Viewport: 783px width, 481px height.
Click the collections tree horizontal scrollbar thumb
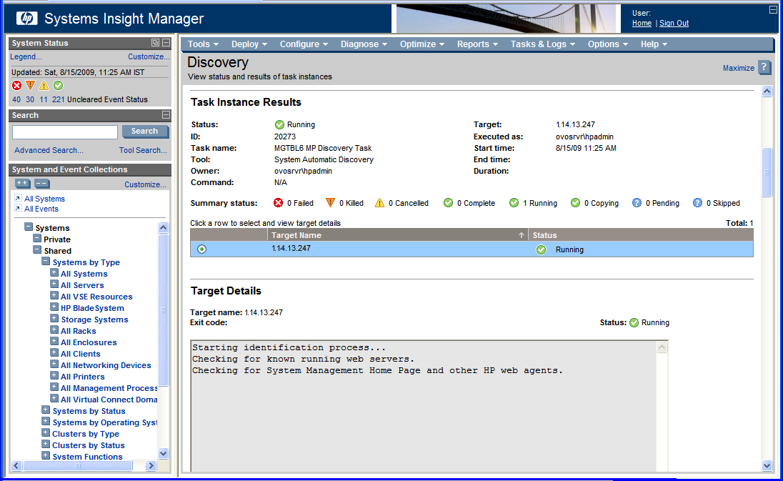point(78,465)
